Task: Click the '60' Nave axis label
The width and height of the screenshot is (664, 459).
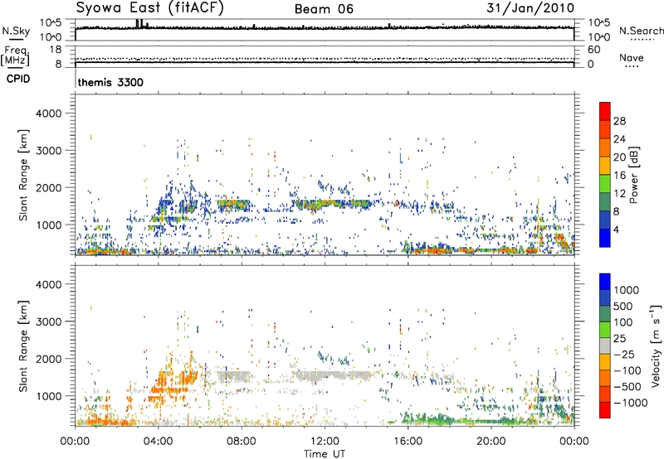Action: (593, 50)
